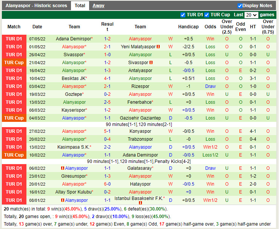Image resolution: width=279 pixels, height=229 pixels.
Task: Click Istanbul Basaksehir F.K. team name
Action: pyautogui.click(x=140, y=198)
